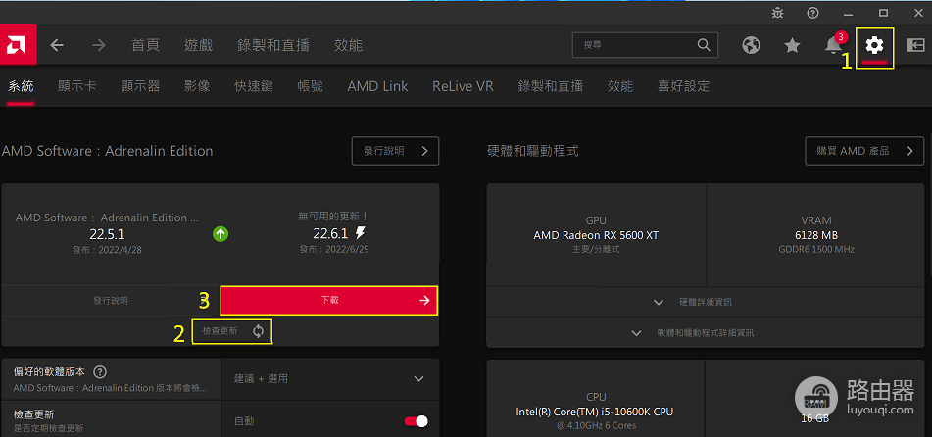The height and width of the screenshot is (437, 932).
Task: Click the 6128 MB VRAM value
Action: pos(816,235)
